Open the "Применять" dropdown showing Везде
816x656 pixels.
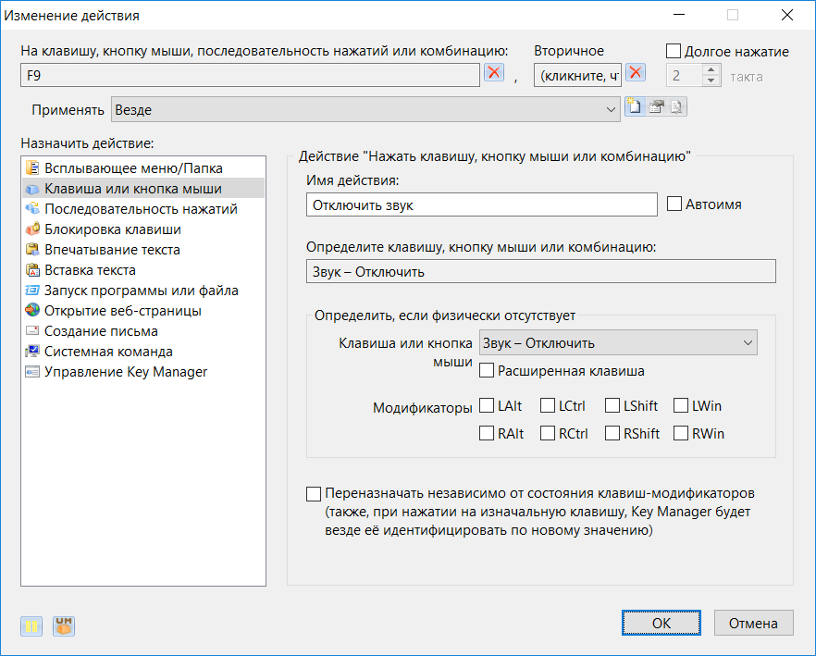click(x=365, y=110)
